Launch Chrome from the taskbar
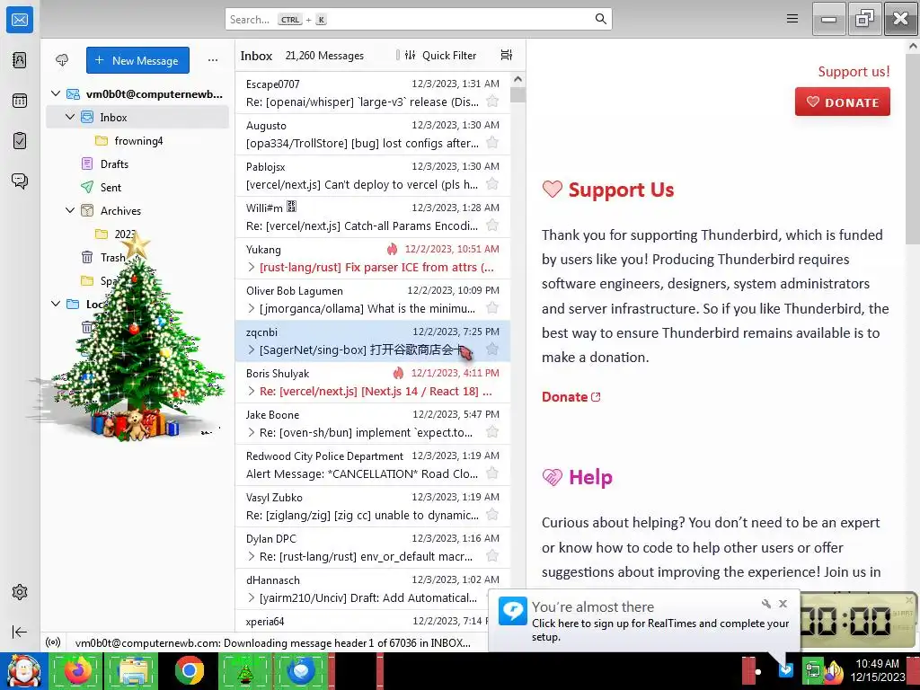 pos(189,670)
